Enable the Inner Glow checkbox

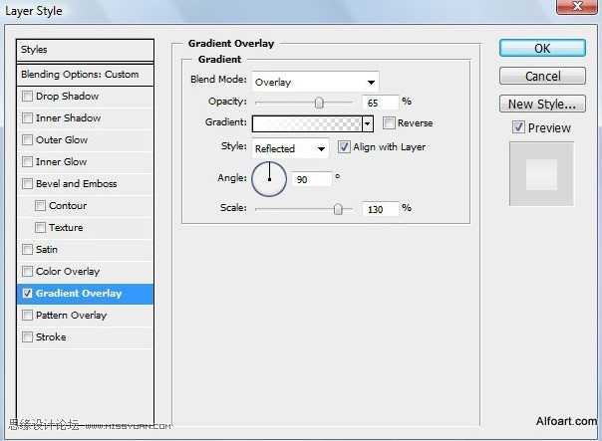click(27, 161)
